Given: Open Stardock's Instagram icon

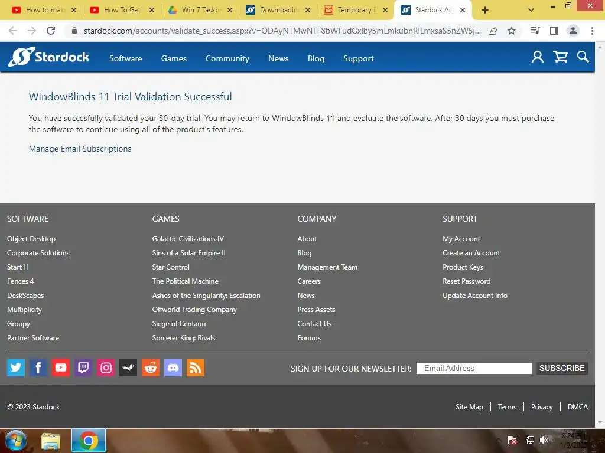Looking at the screenshot, I should tap(106, 367).
